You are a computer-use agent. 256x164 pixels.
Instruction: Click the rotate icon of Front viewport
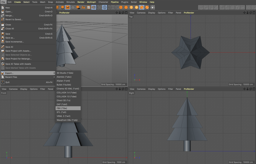(123, 89)
